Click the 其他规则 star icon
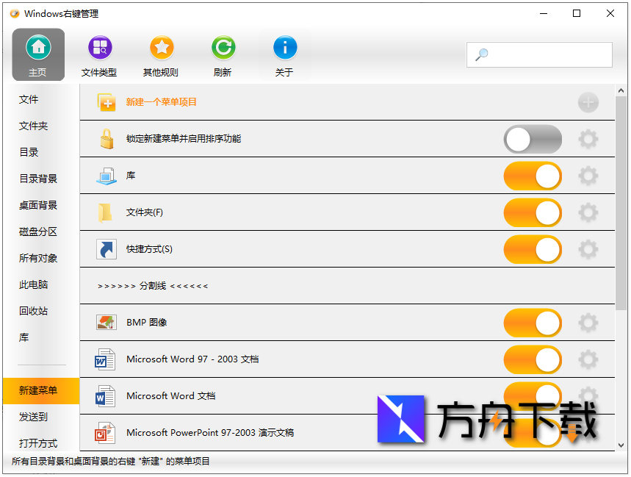The width and height of the screenshot is (631, 477). 162,47
